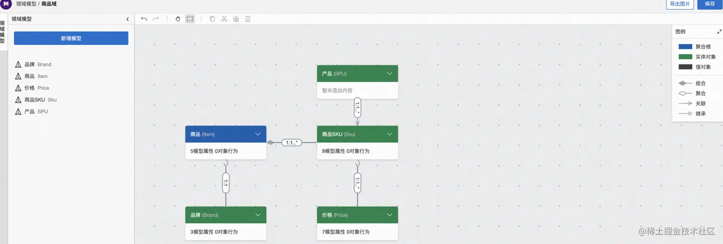Expand the 商品SKU (Sku) node chevron
The height and width of the screenshot is (244, 723).
pyautogui.click(x=390, y=134)
